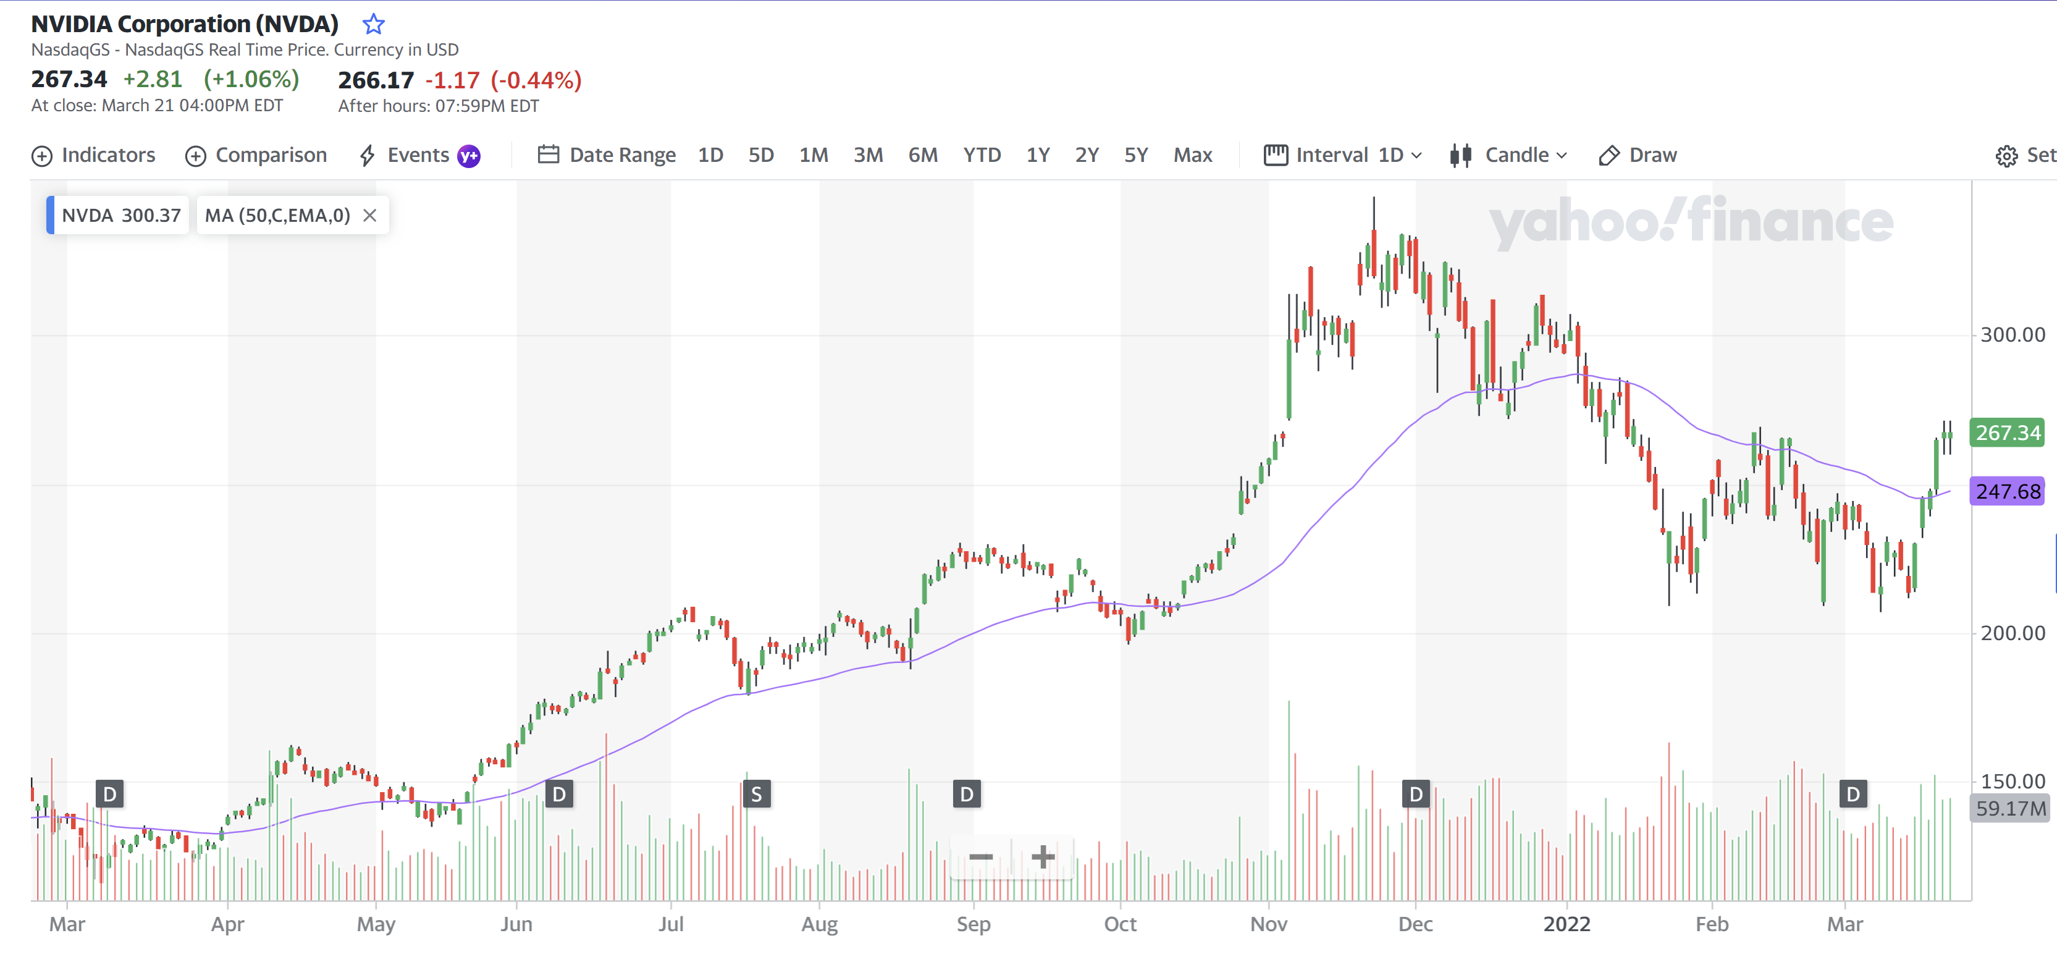
Task: Click the purple Y+ premium badge
Action: (469, 156)
